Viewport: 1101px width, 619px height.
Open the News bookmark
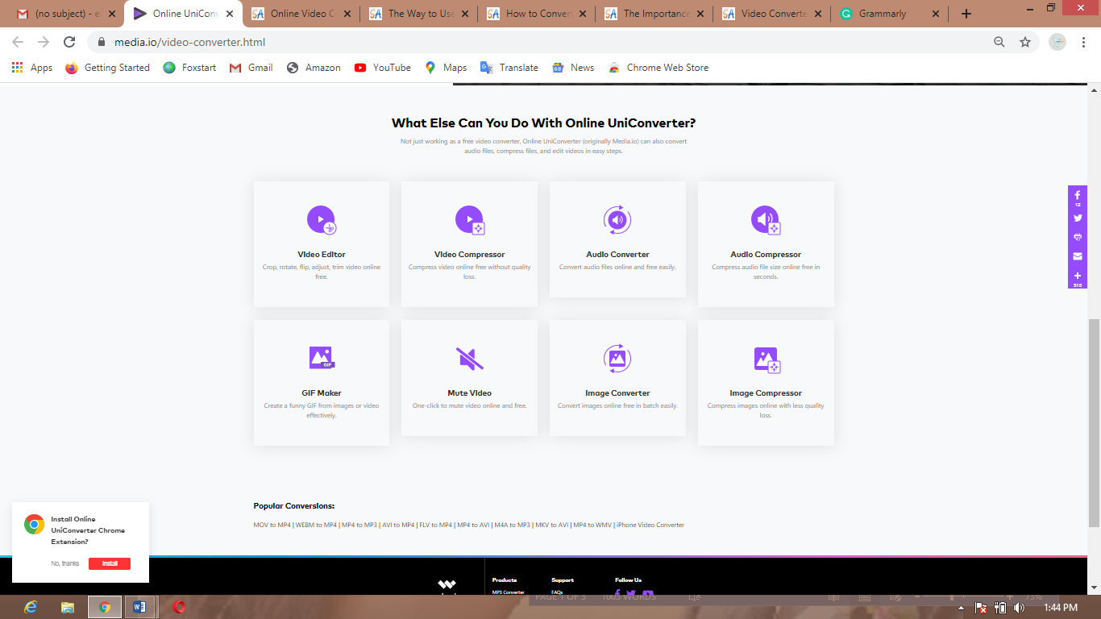point(573,68)
